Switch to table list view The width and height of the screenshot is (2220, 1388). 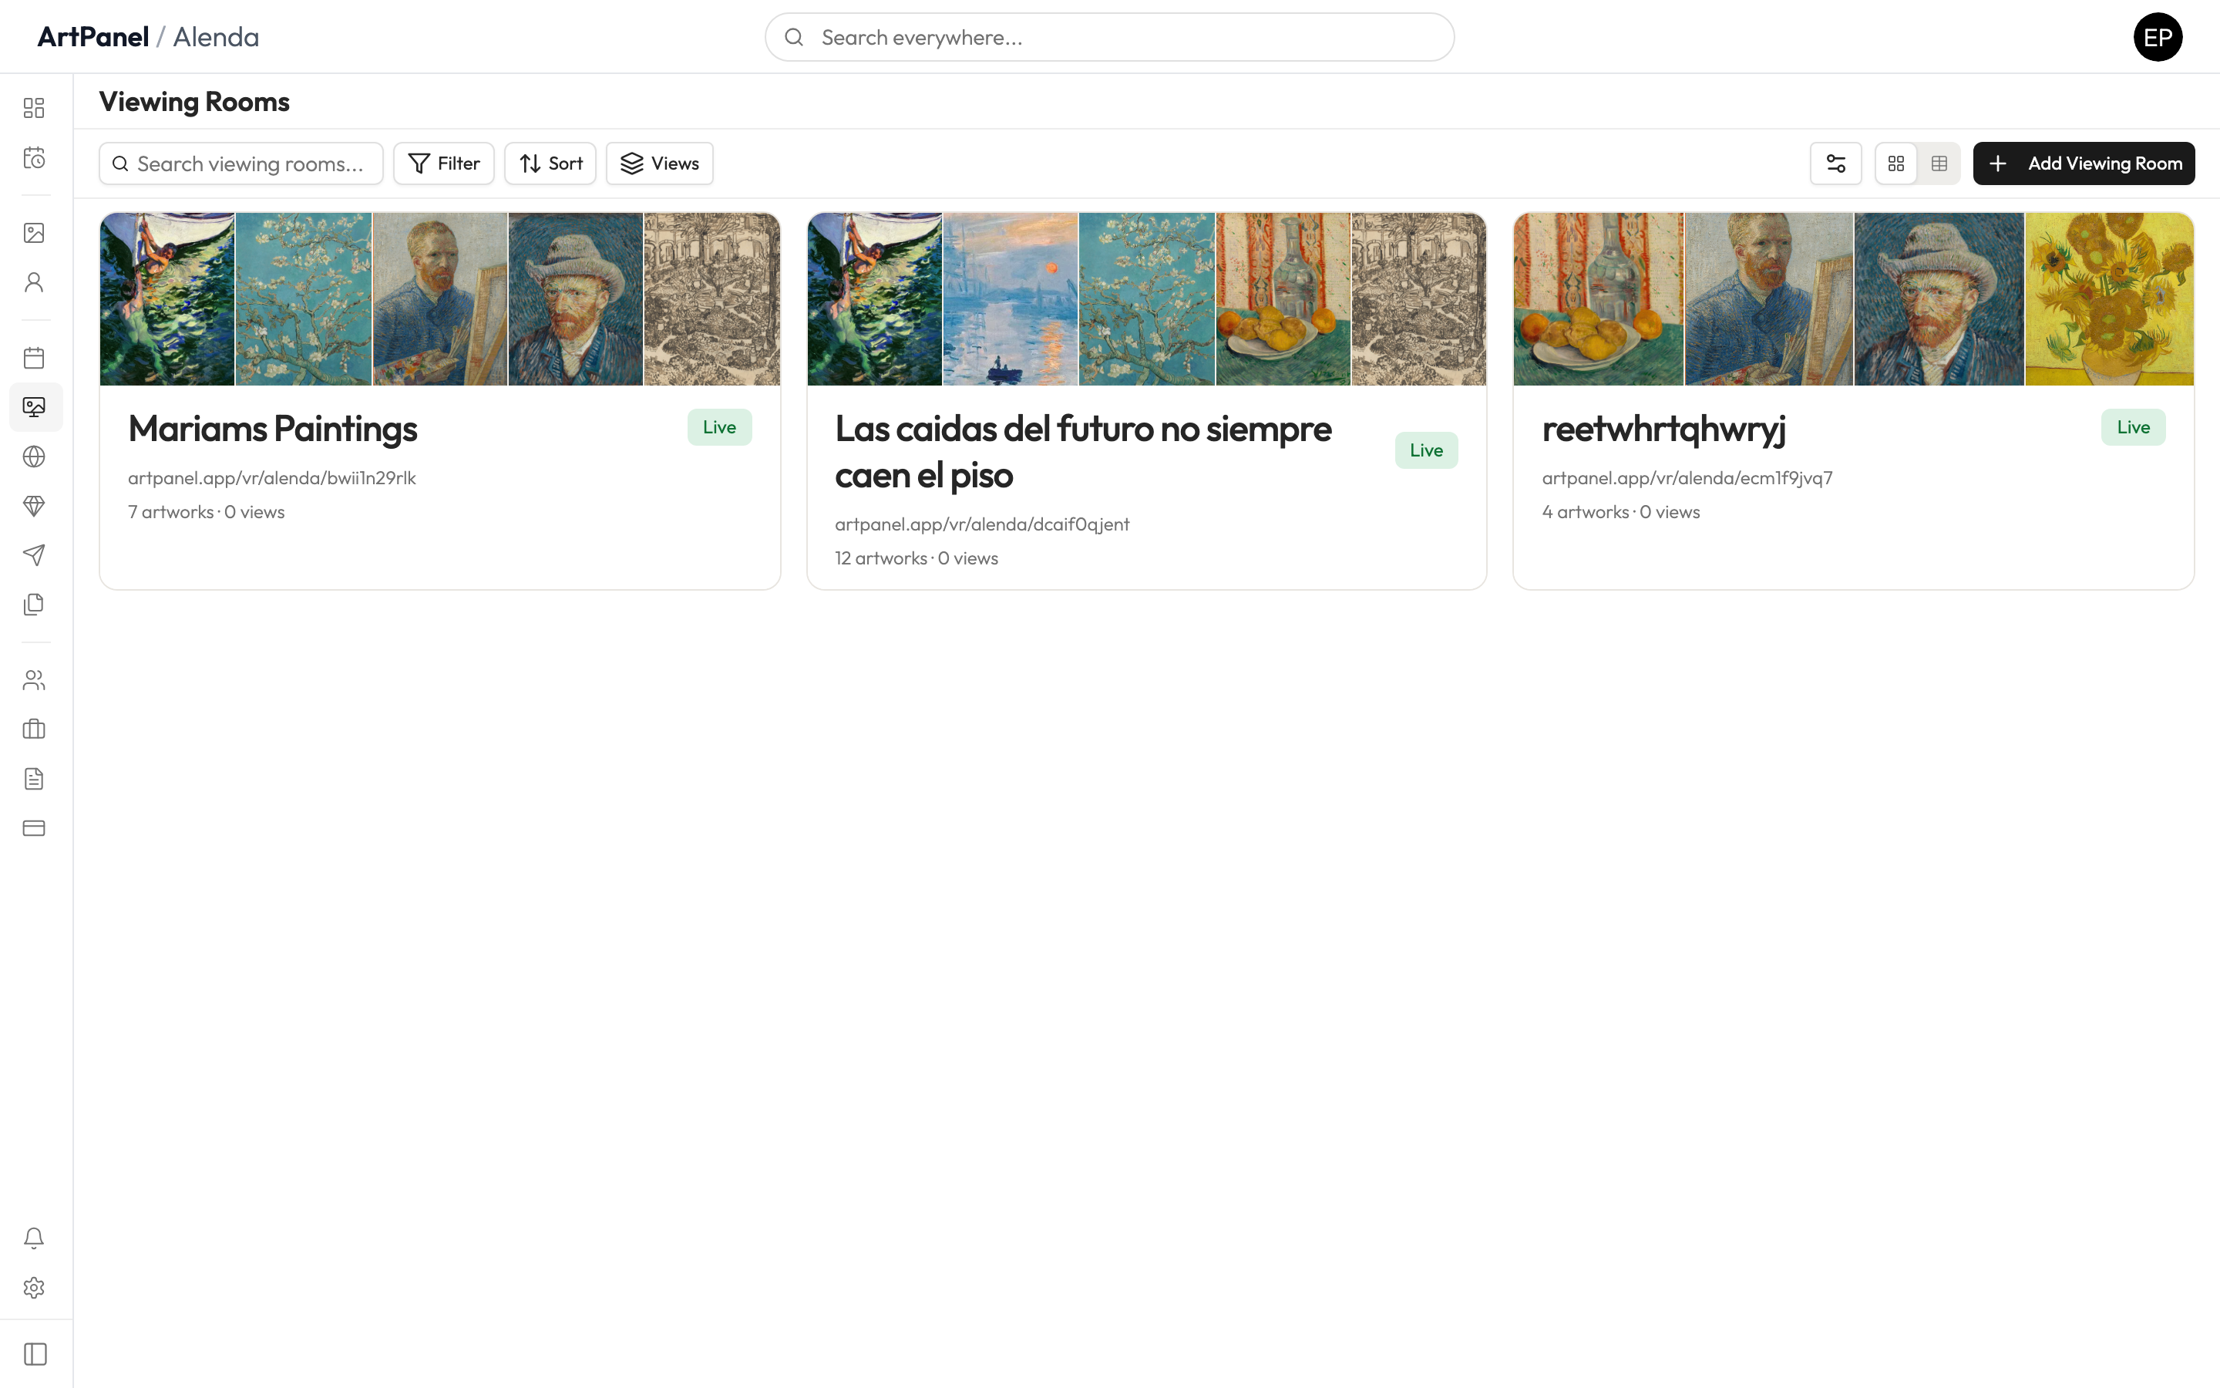1939,163
